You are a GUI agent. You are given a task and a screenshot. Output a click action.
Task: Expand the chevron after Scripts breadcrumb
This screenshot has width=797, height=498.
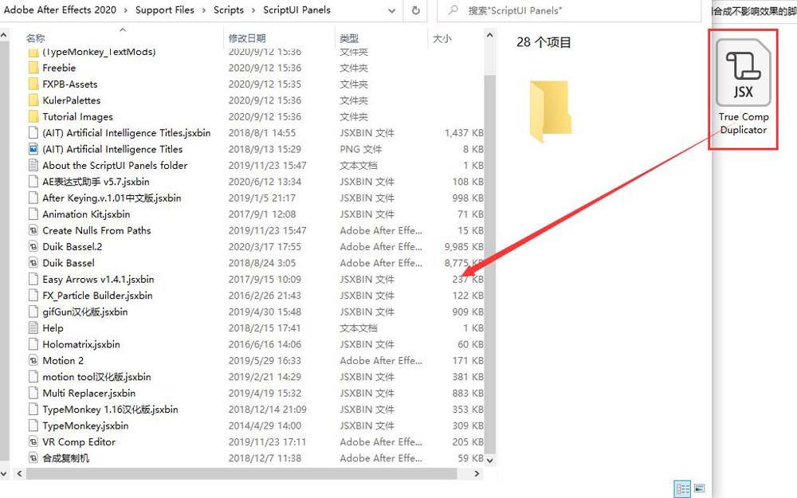253,10
